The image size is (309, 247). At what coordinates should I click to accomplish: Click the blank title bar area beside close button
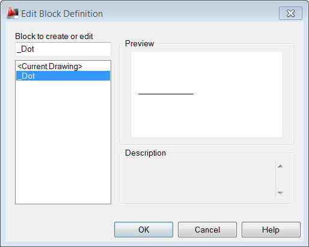pyautogui.click(x=191, y=13)
